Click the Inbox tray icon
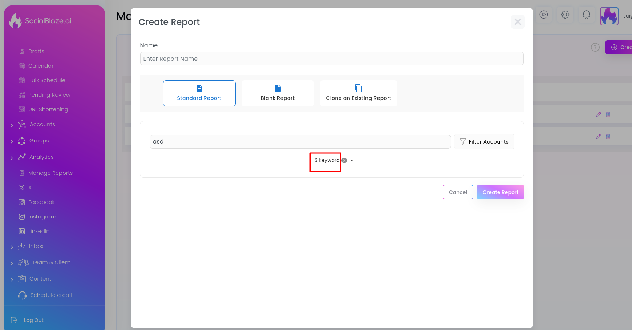 [22, 246]
